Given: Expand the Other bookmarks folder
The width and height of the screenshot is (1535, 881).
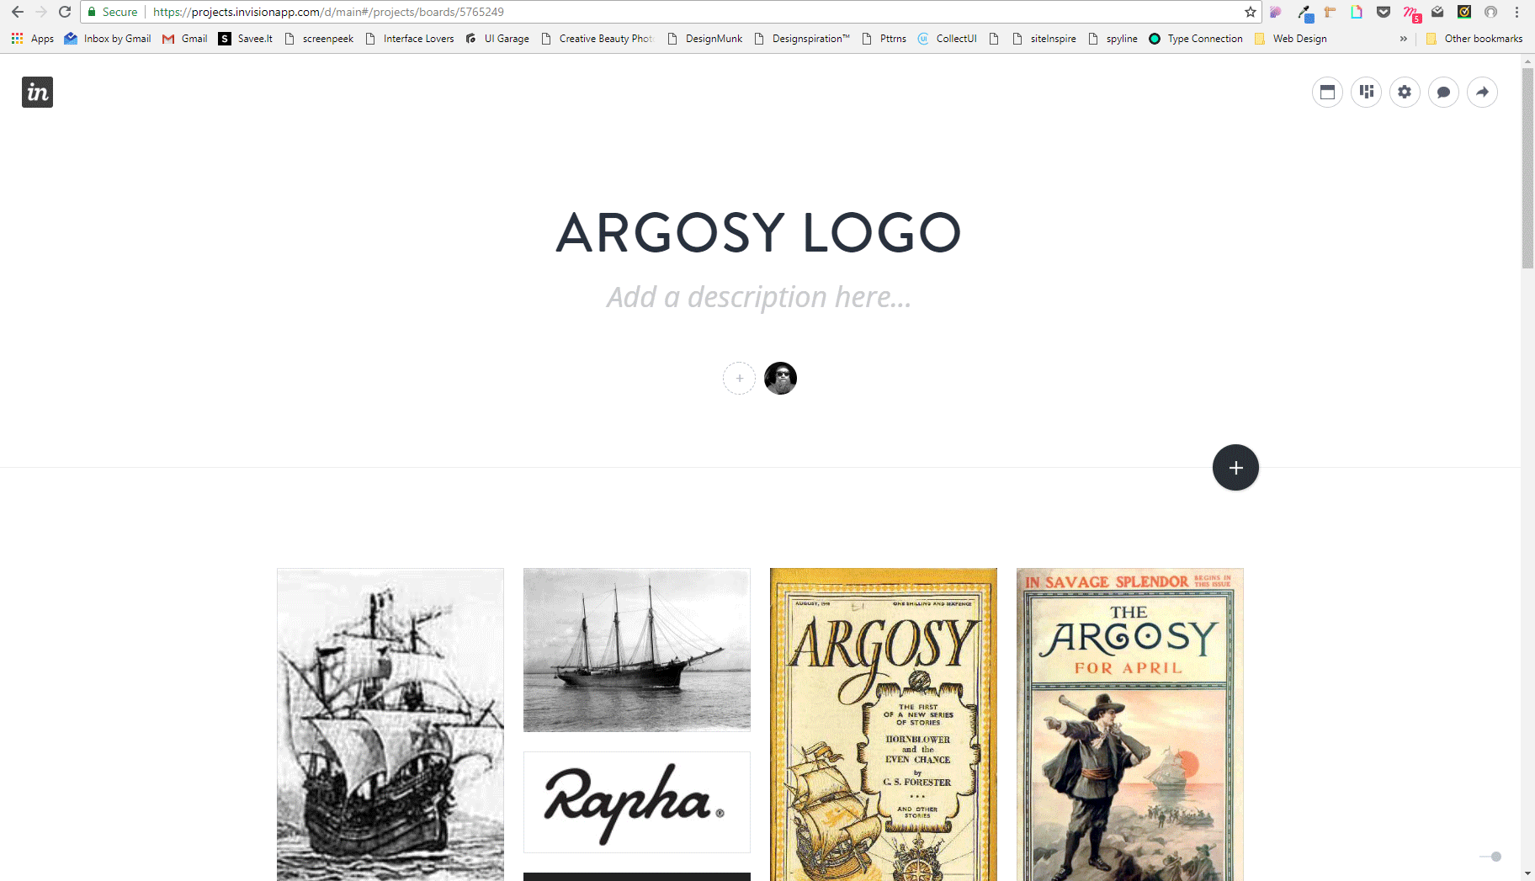Looking at the screenshot, I should click(1474, 39).
